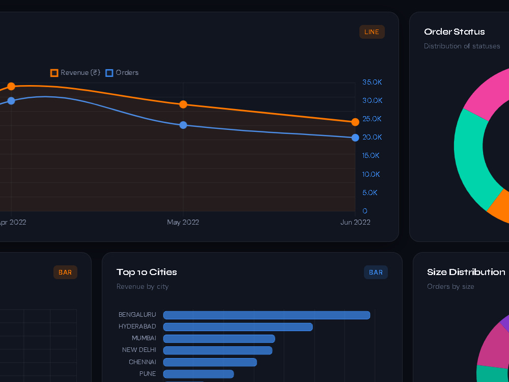The height and width of the screenshot is (382, 509).
Task: Click the 'Orders by size' subtitle
Action: click(450, 286)
